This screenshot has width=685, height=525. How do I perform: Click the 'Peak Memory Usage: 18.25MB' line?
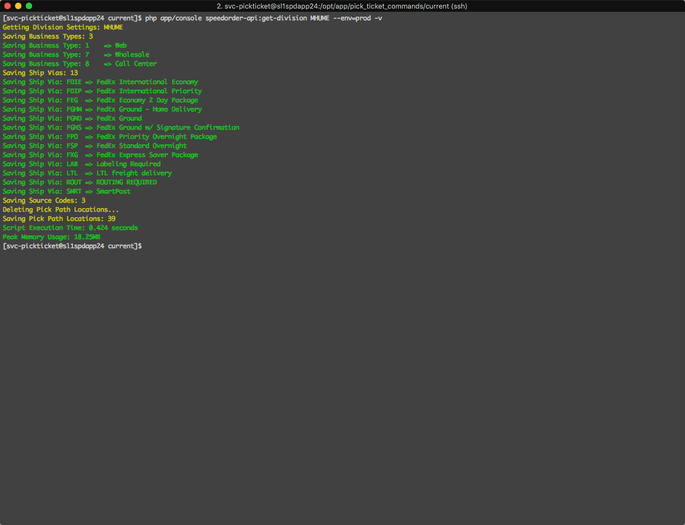51,237
